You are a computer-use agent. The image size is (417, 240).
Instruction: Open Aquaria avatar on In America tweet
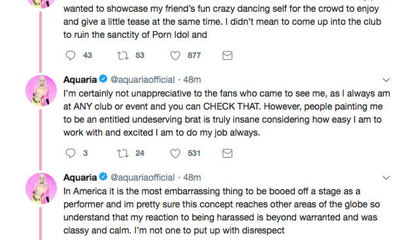pyautogui.click(x=41, y=188)
